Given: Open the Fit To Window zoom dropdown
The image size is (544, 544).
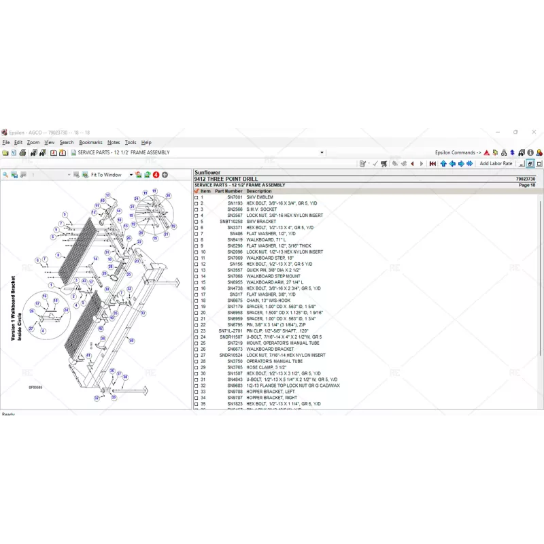Looking at the screenshot, I should (x=131, y=175).
